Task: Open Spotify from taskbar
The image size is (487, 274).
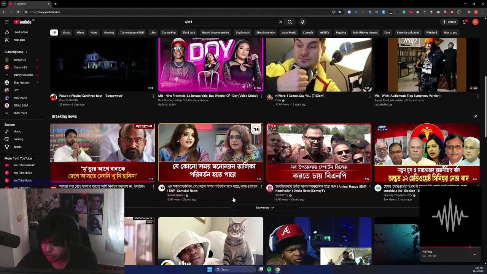Action: [269, 269]
